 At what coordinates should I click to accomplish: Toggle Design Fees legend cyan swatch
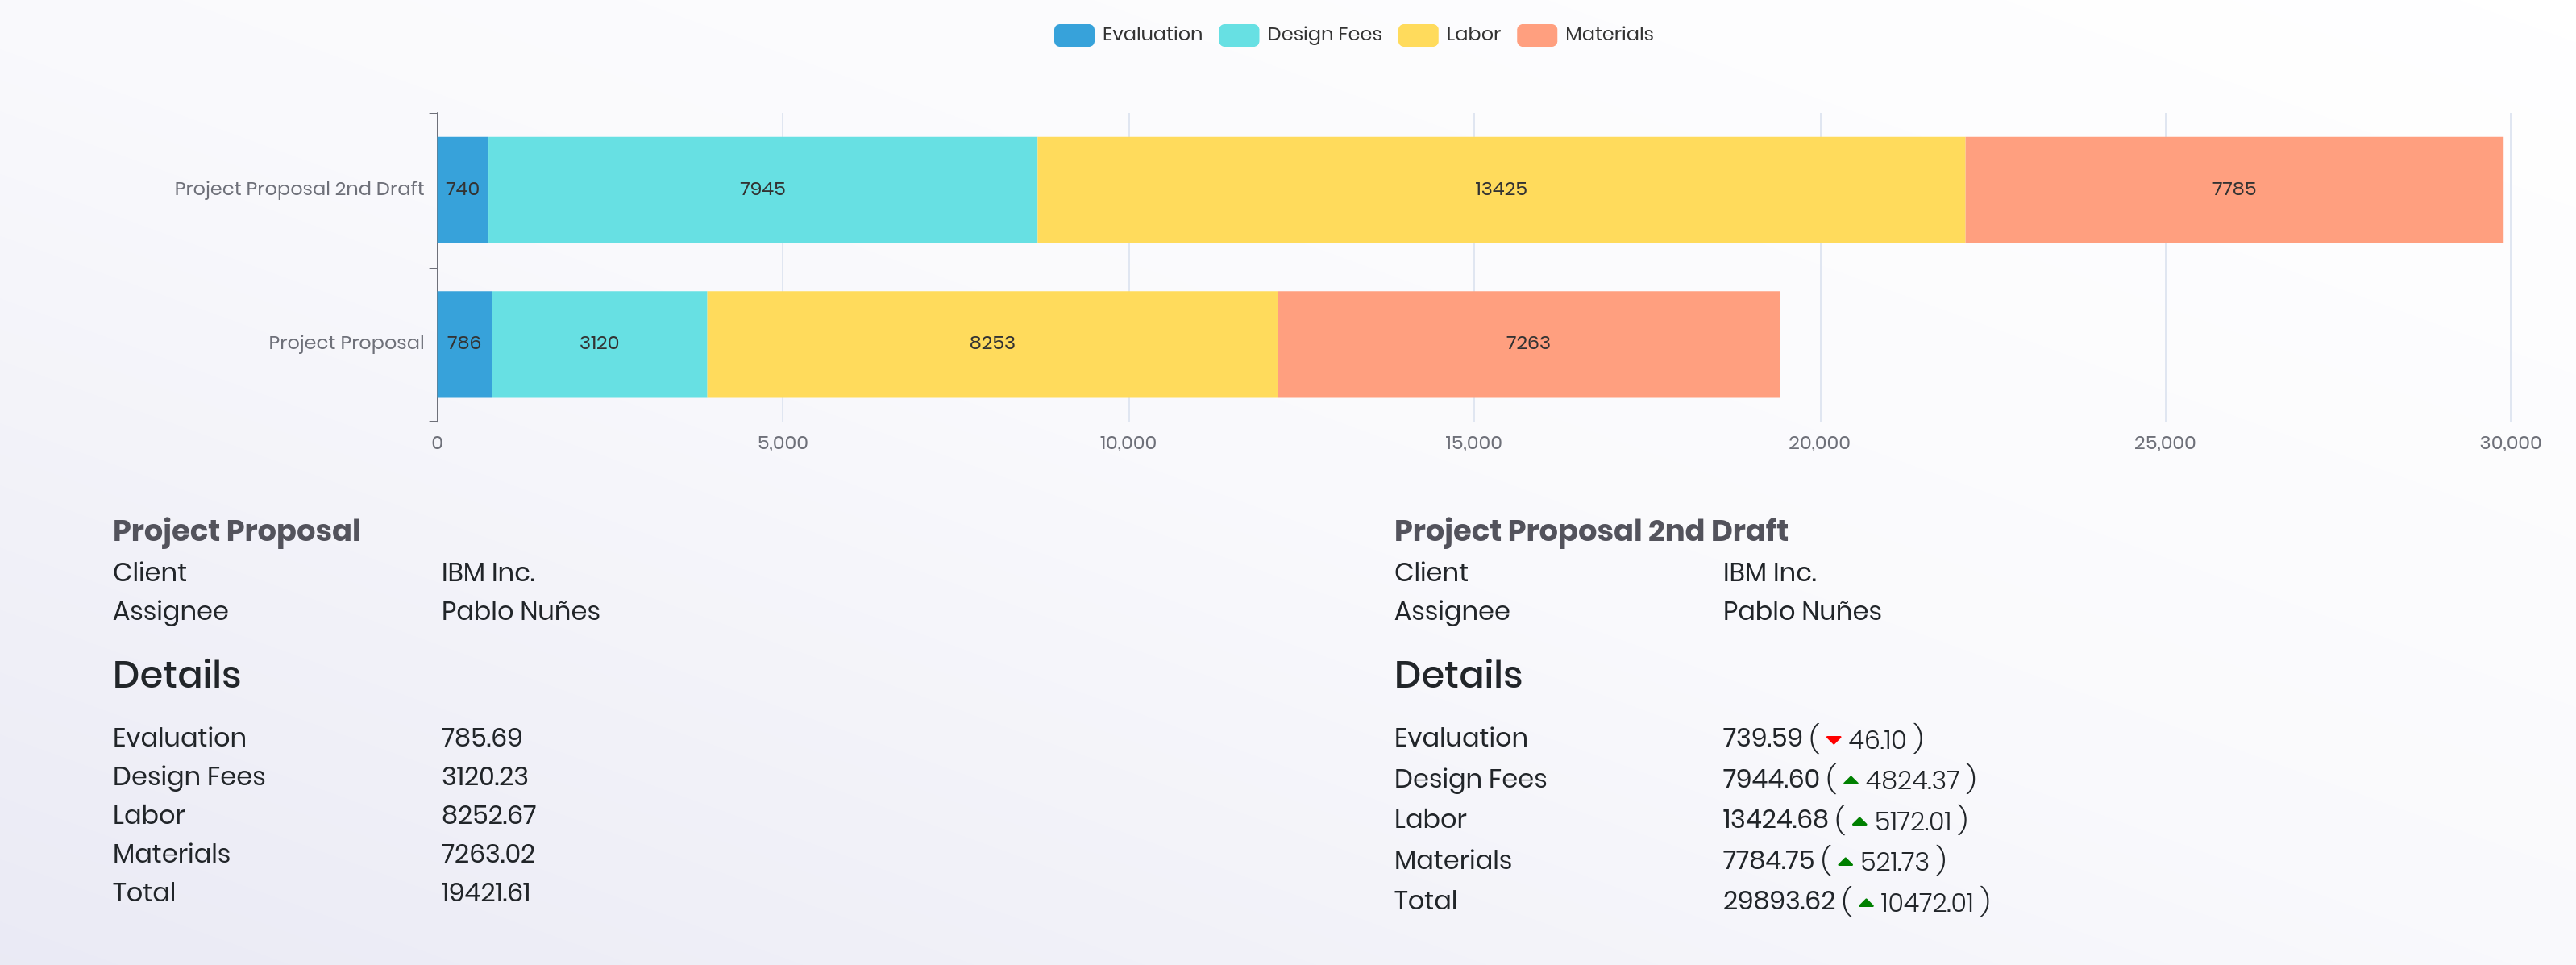click(1238, 35)
